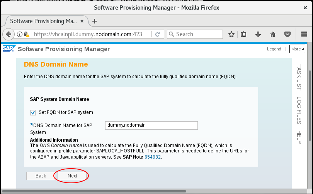The height and width of the screenshot is (194, 313).
Task: Click the Next button
Action: pyautogui.click(x=72, y=176)
